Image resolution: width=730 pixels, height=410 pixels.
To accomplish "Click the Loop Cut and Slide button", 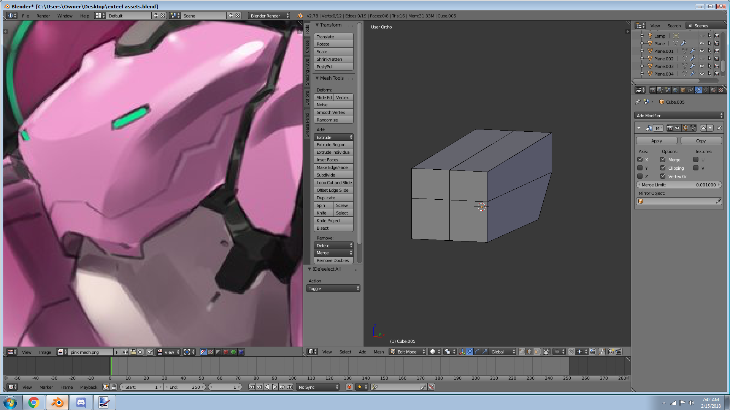I will click(334, 183).
